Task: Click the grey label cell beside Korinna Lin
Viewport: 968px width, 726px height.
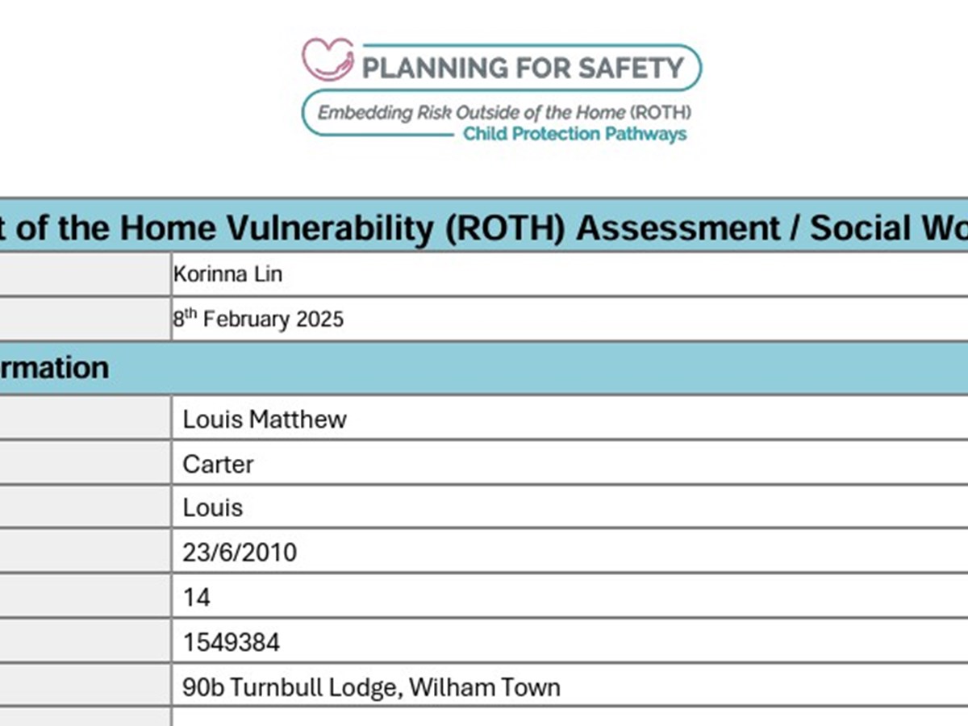Action: pyautogui.click(x=85, y=274)
